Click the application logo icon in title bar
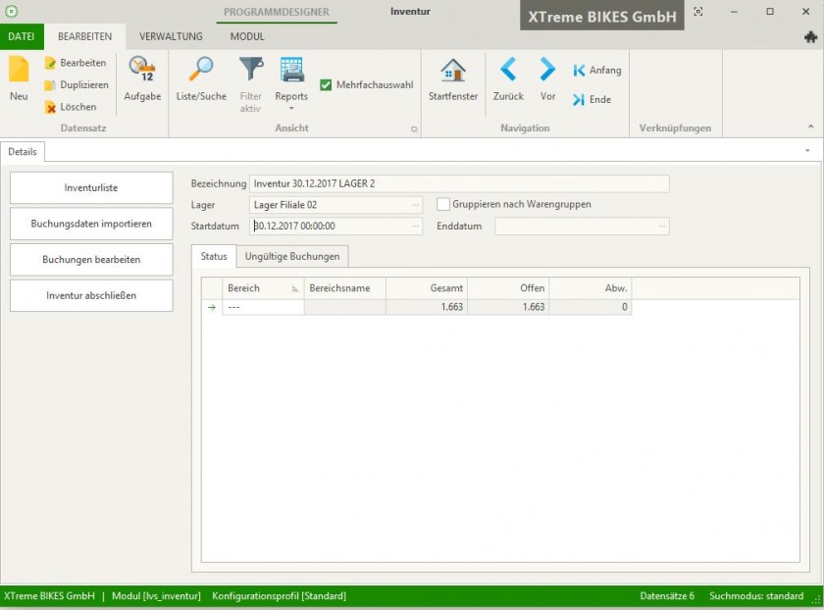The height and width of the screenshot is (610, 824). [x=12, y=11]
